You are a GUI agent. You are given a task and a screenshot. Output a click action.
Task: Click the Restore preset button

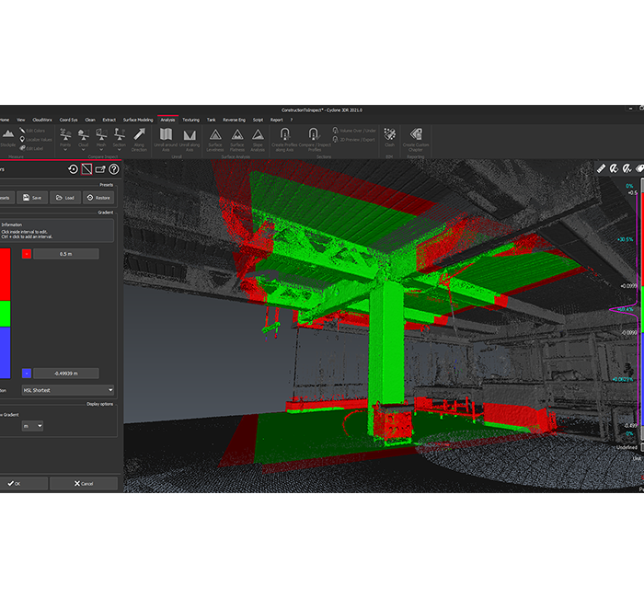(98, 197)
